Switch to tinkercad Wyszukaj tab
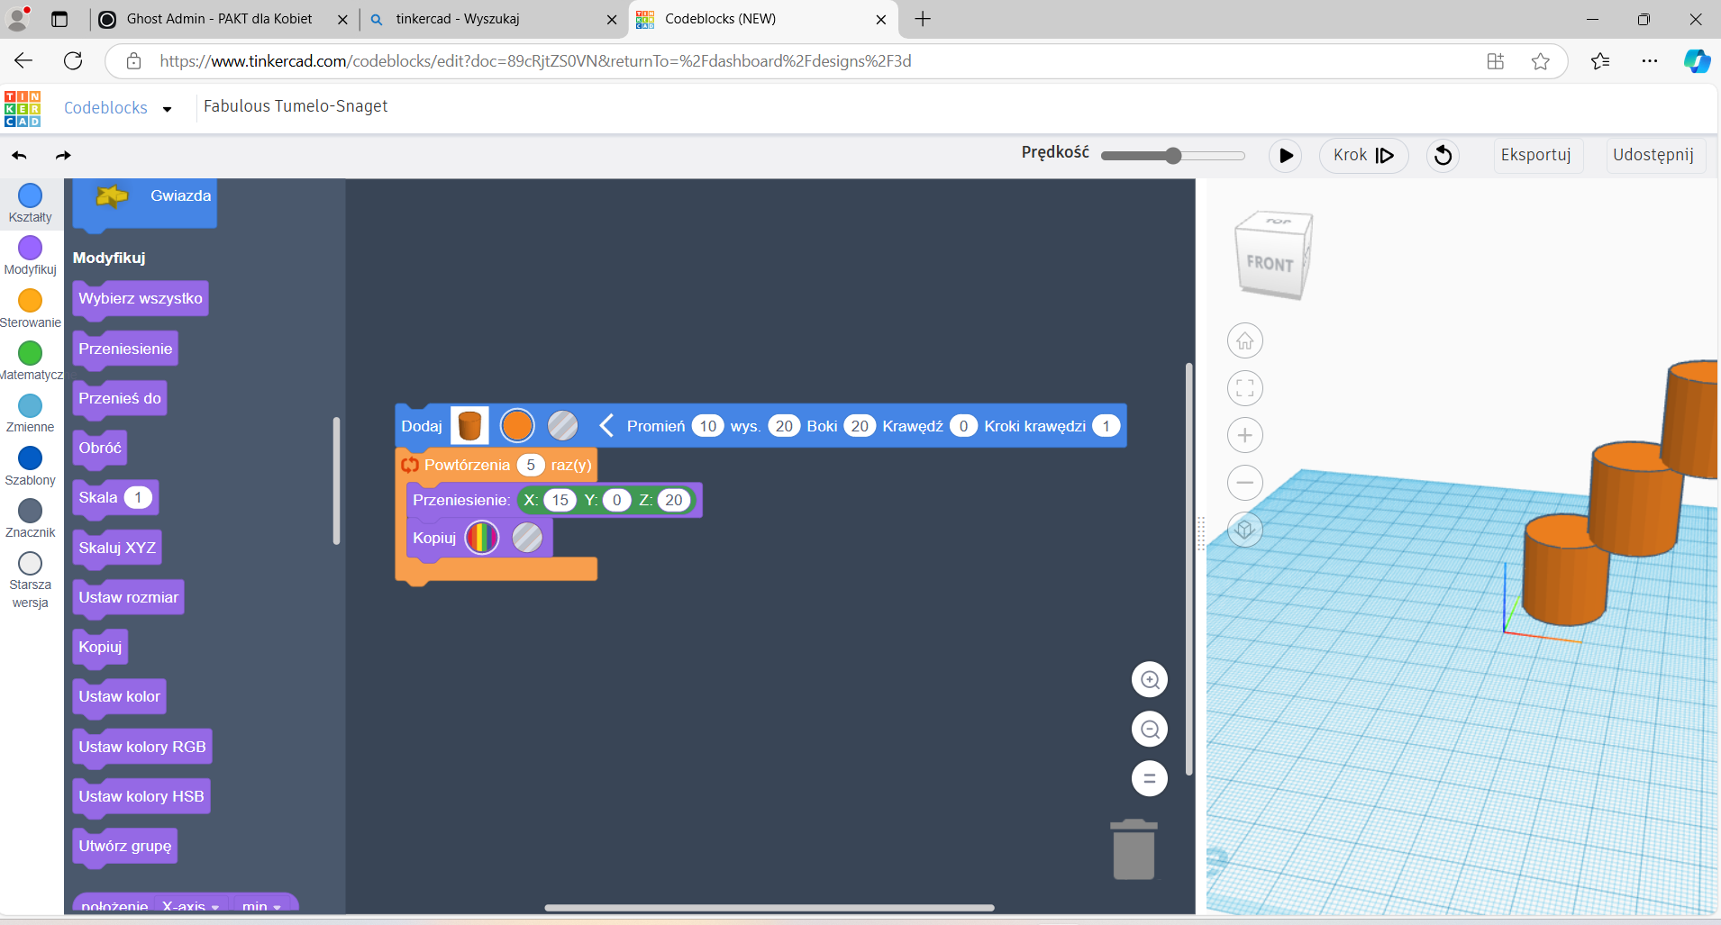 (458, 19)
